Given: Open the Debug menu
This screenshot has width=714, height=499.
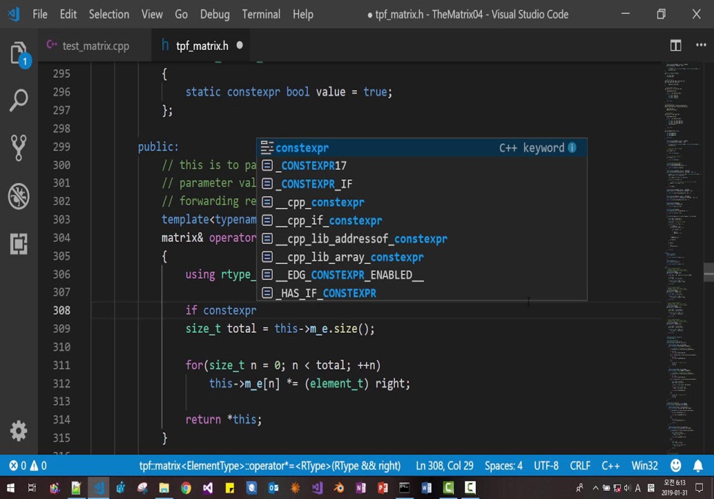Looking at the screenshot, I should 215,14.
